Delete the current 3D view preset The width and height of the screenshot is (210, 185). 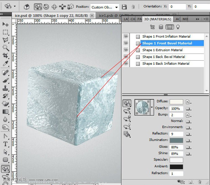[133, 7]
